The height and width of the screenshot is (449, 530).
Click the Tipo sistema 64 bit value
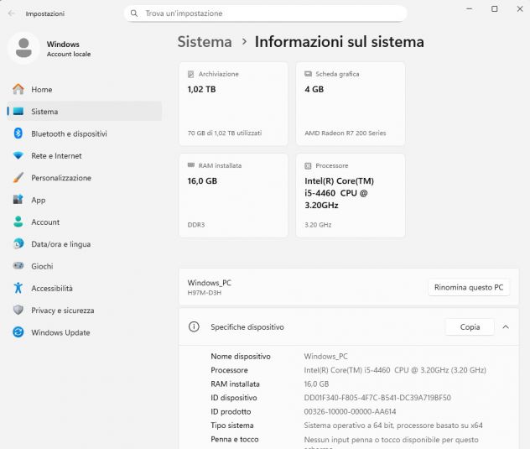(393, 426)
